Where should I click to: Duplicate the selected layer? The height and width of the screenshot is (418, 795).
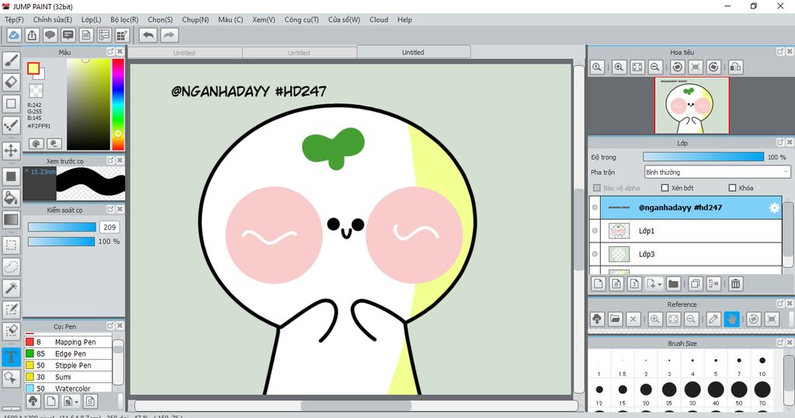[695, 284]
